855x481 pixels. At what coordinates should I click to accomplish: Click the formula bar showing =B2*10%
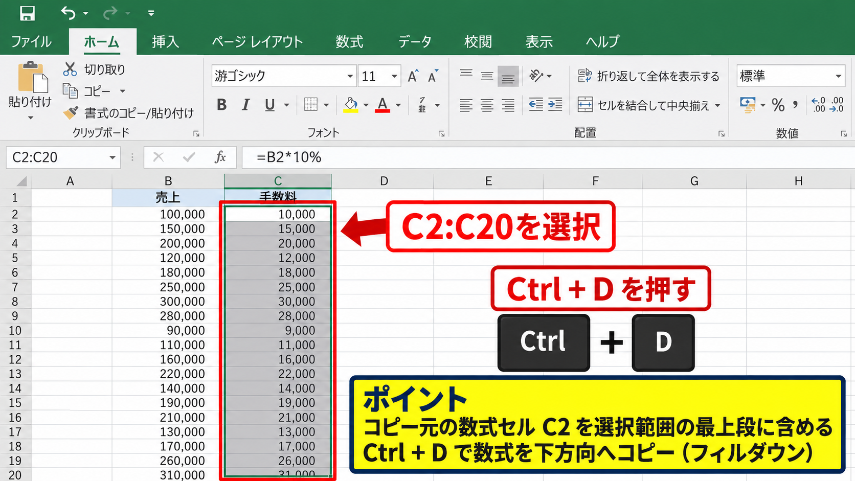[x=548, y=157]
